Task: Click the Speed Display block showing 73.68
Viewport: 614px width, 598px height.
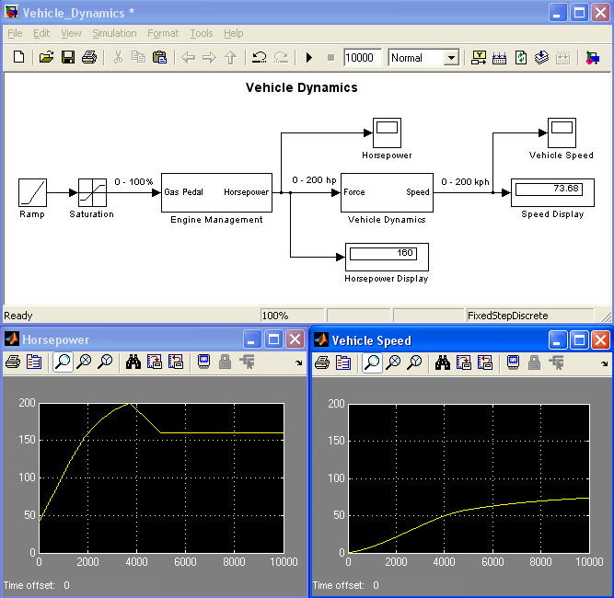Action: 552,192
